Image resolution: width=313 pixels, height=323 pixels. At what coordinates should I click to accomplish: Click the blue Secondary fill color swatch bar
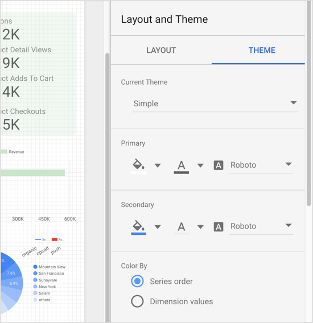pyautogui.click(x=138, y=234)
